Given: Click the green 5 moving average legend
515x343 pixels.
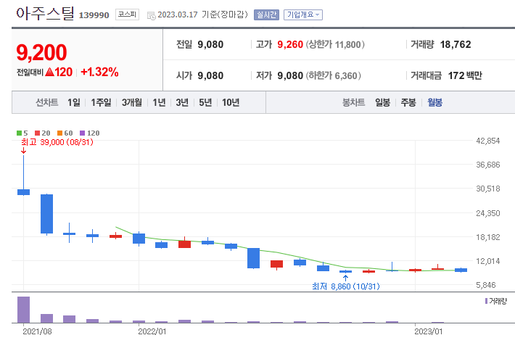Looking at the screenshot, I should click(22, 133).
